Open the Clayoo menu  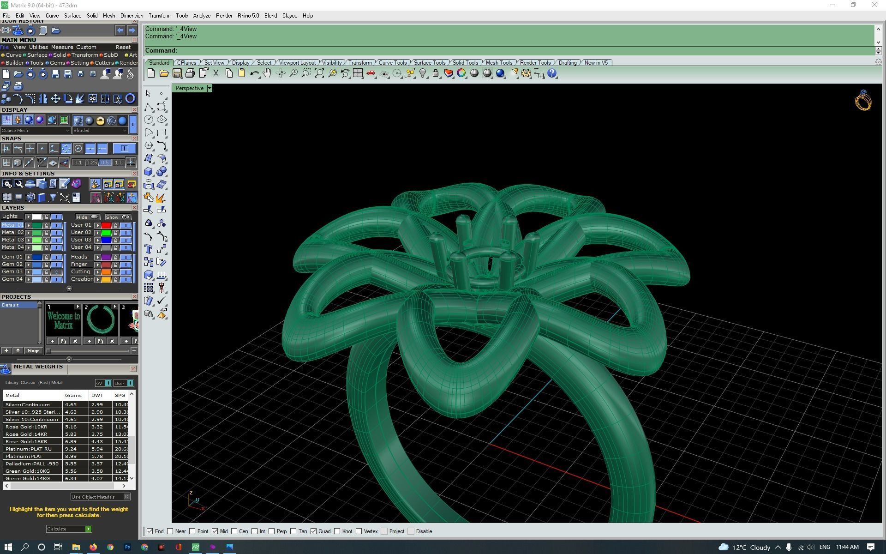tap(290, 16)
